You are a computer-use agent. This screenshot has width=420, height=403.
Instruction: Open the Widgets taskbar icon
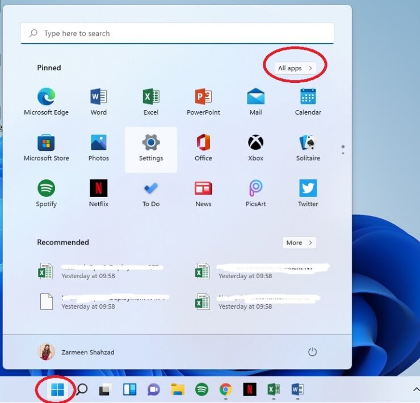(x=129, y=389)
